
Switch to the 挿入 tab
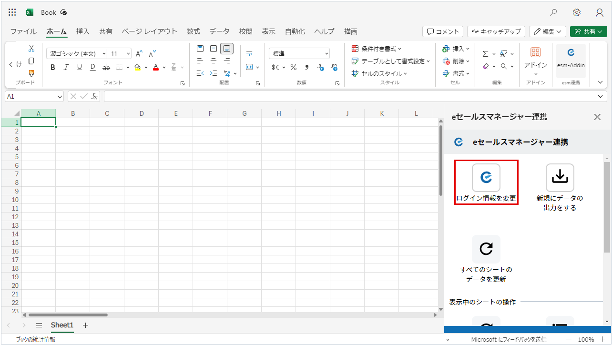tap(83, 31)
